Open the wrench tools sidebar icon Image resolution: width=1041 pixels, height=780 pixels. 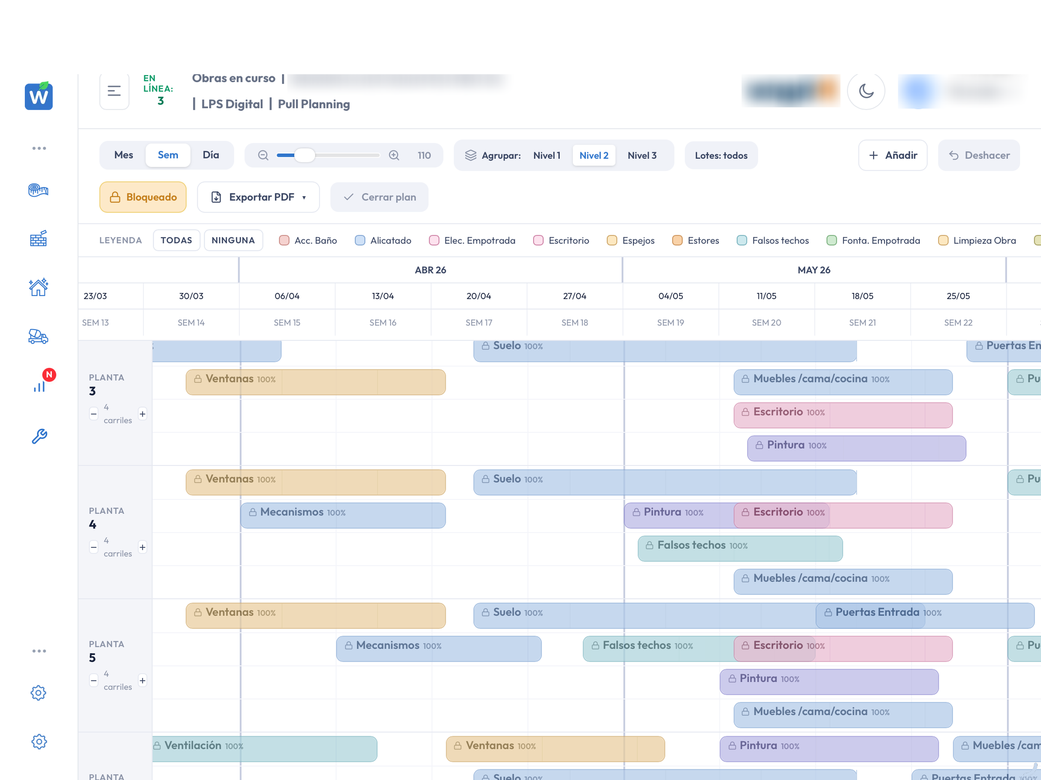(40, 436)
